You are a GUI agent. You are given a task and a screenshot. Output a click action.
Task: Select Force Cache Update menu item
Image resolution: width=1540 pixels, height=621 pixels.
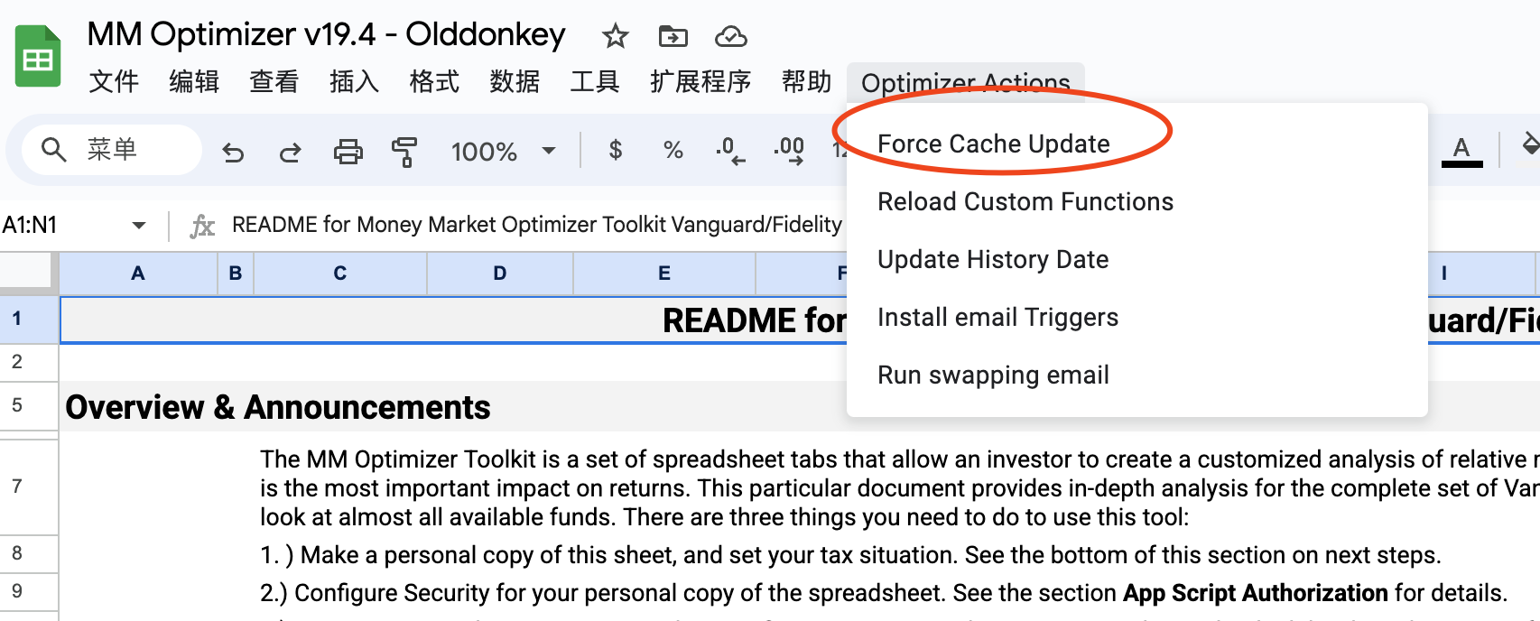point(993,144)
